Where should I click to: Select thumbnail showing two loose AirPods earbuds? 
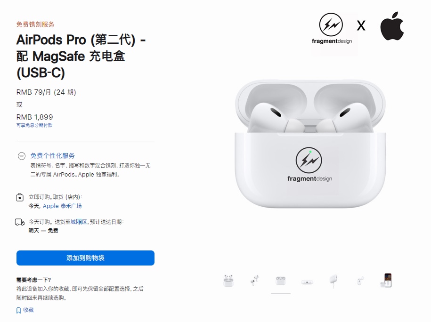click(254, 281)
